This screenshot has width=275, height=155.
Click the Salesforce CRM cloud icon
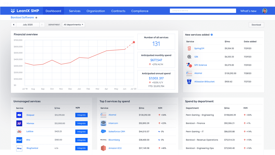(x=103, y=131)
